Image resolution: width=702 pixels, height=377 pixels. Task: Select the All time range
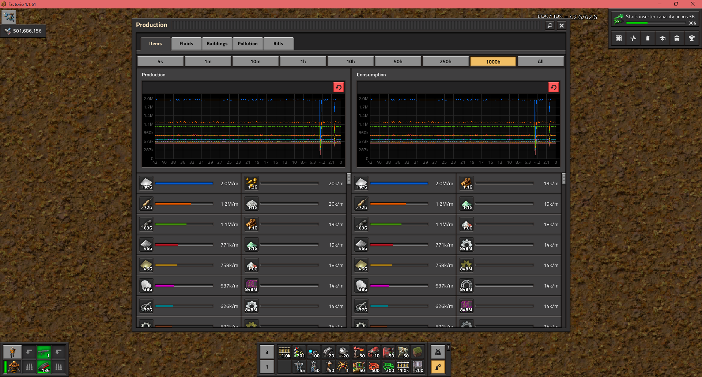point(541,61)
